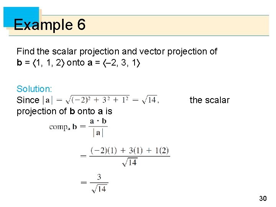
Task: Click the tan title bar background
Action: click(172, 26)
